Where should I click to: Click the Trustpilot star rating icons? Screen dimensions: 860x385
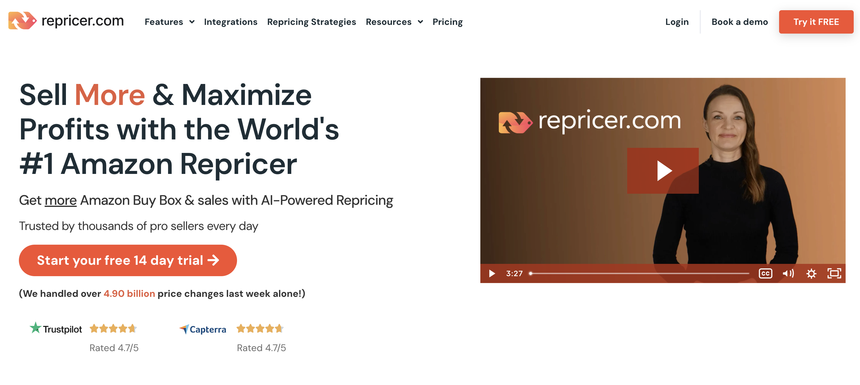[x=113, y=329]
